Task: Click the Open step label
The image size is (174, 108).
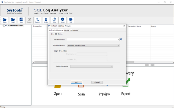Action: tap(57, 94)
